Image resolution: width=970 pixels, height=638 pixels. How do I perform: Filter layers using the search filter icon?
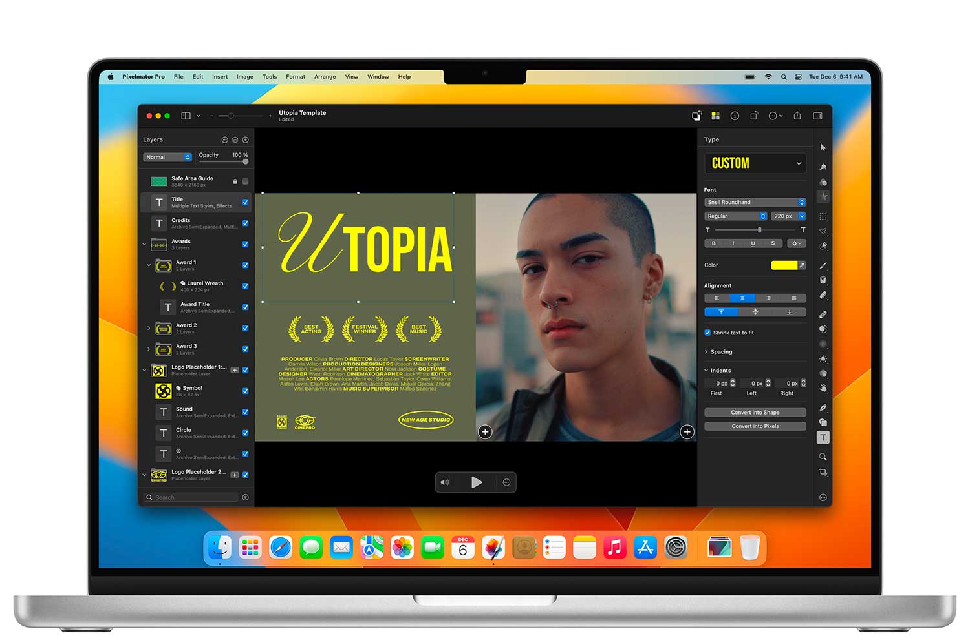245,497
